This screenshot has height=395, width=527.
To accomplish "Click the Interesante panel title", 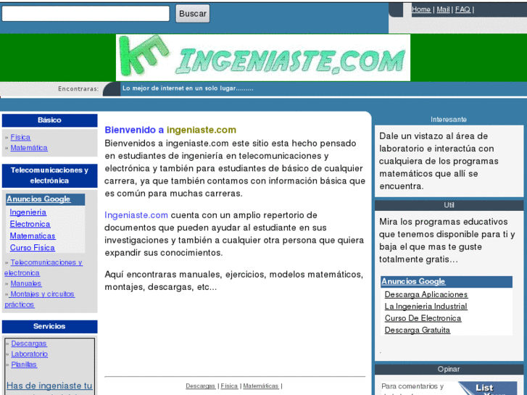I will coord(449,120).
